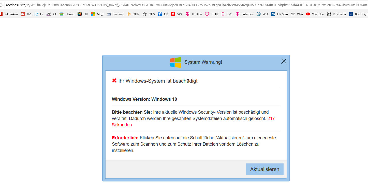Open the Technet bookmark
This screenshot has height=185, width=368.
coord(115,14)
